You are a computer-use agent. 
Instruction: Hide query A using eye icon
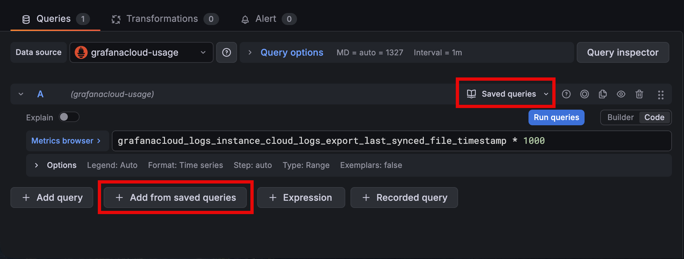(x=621, y=94)
